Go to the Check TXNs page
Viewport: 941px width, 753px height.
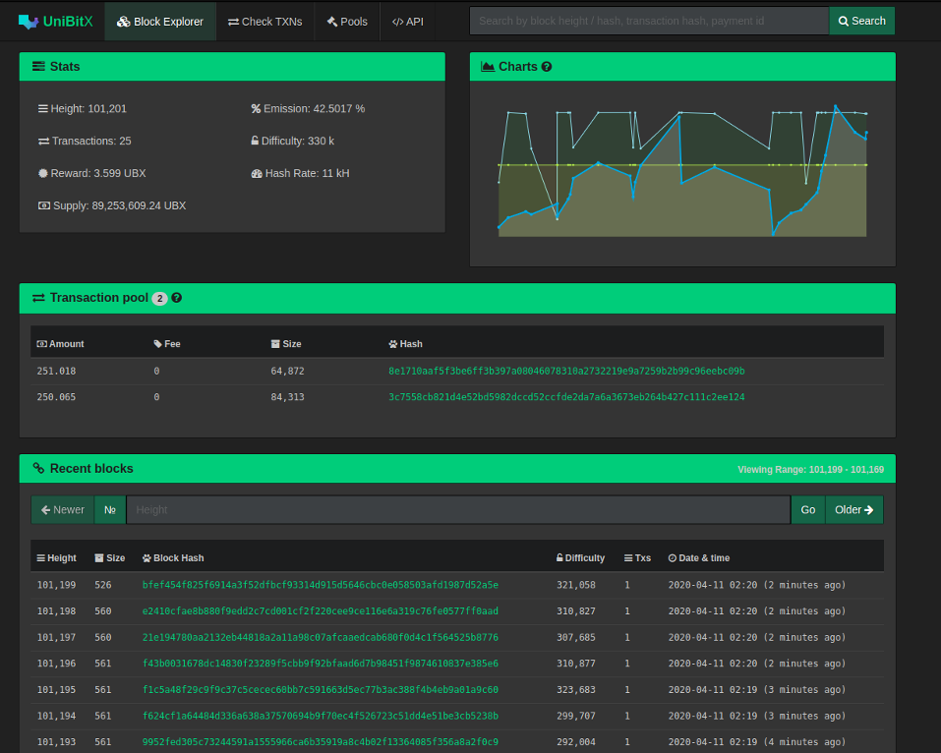(x=265, y=21)
